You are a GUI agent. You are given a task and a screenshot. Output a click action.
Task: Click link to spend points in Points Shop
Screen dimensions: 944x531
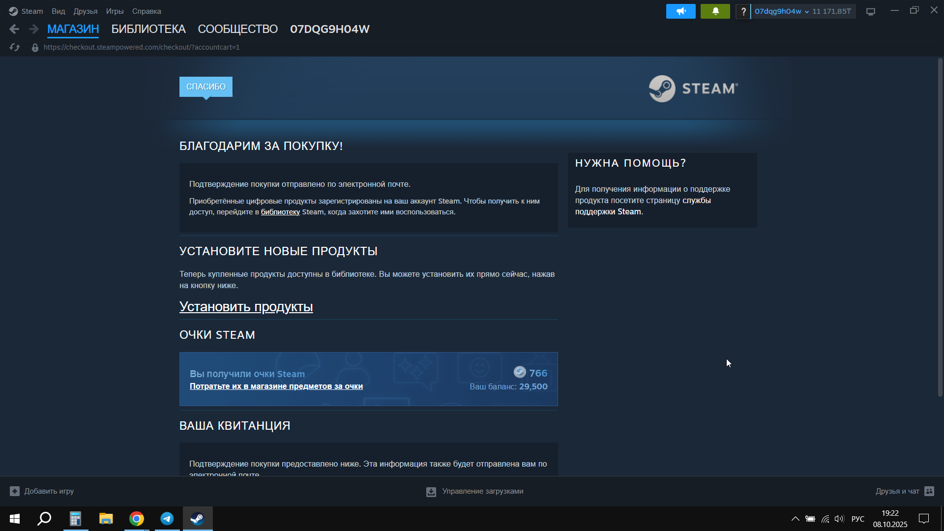[276, 386]
